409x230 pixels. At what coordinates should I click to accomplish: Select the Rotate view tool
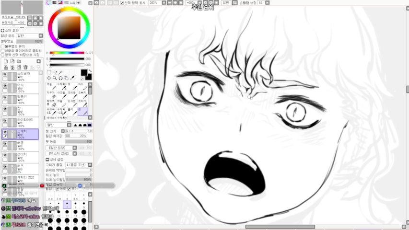click(60, 78)
